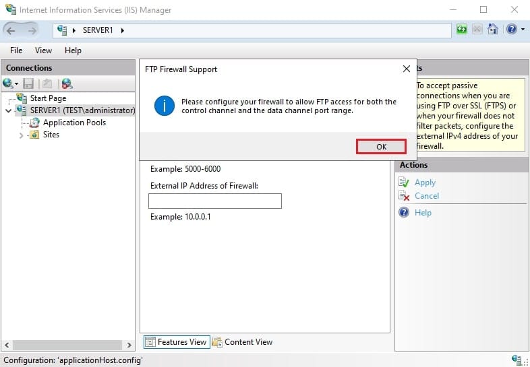Click the status bar server icon

[x=516, y=359]
